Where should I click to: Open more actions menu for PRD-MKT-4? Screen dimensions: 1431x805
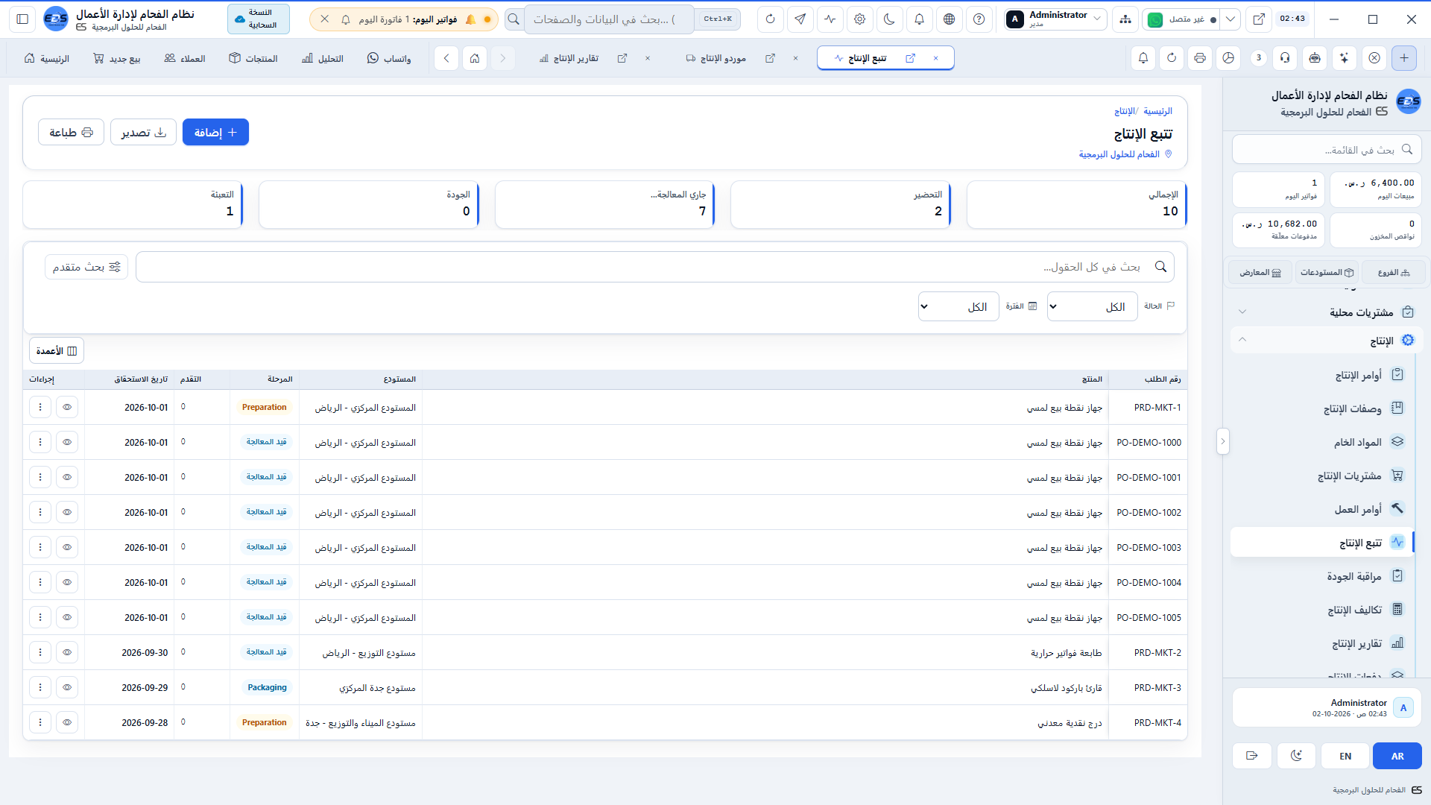[x=40, y=723]
